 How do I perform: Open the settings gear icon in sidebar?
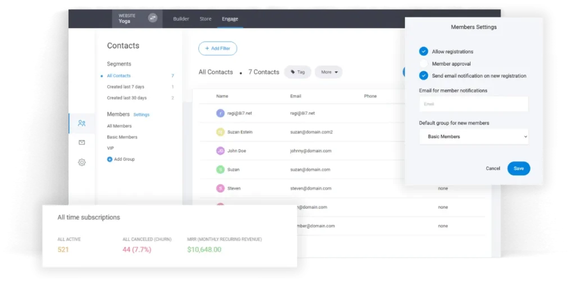[x=82, y=163]
